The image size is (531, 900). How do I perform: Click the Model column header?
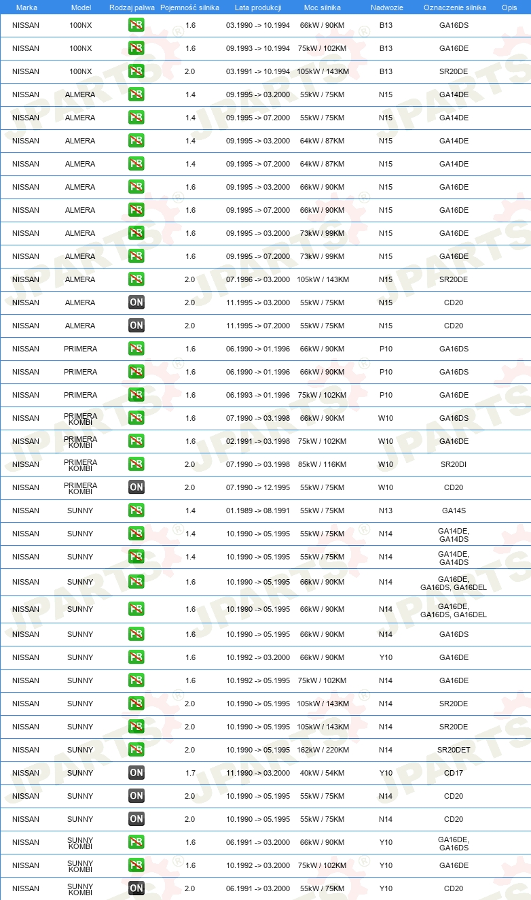coord(81,7)
